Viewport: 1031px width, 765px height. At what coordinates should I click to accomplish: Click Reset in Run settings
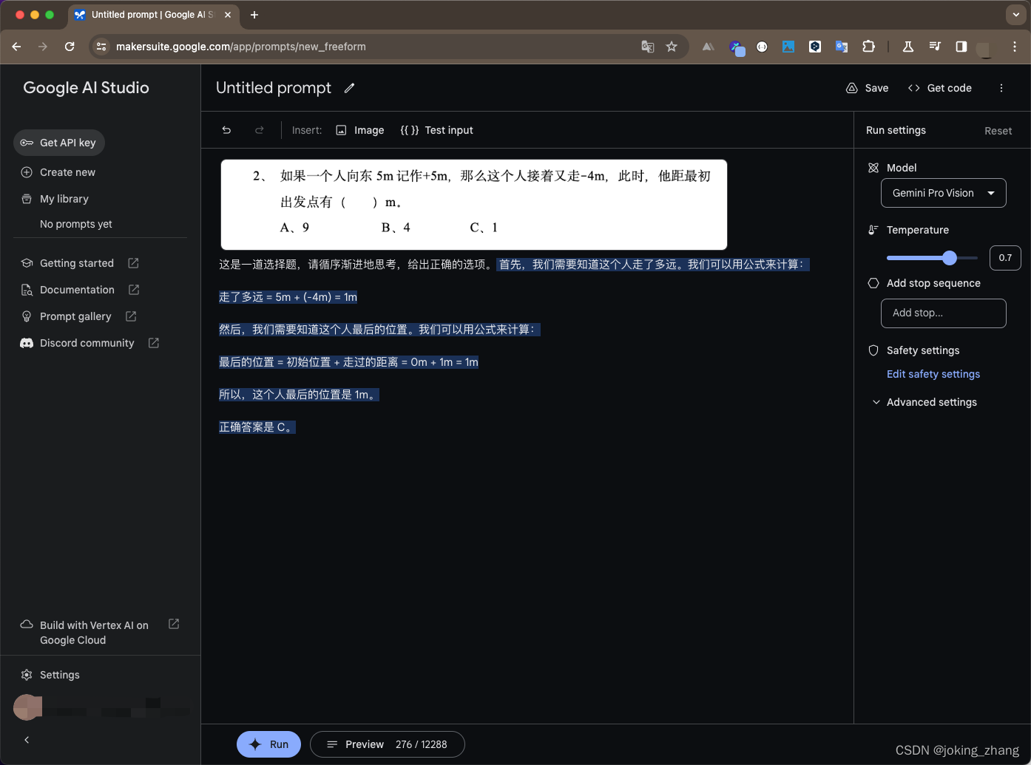[998, 131]
